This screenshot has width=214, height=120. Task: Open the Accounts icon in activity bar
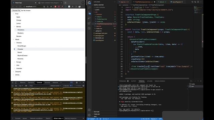[x=89, y=110]
